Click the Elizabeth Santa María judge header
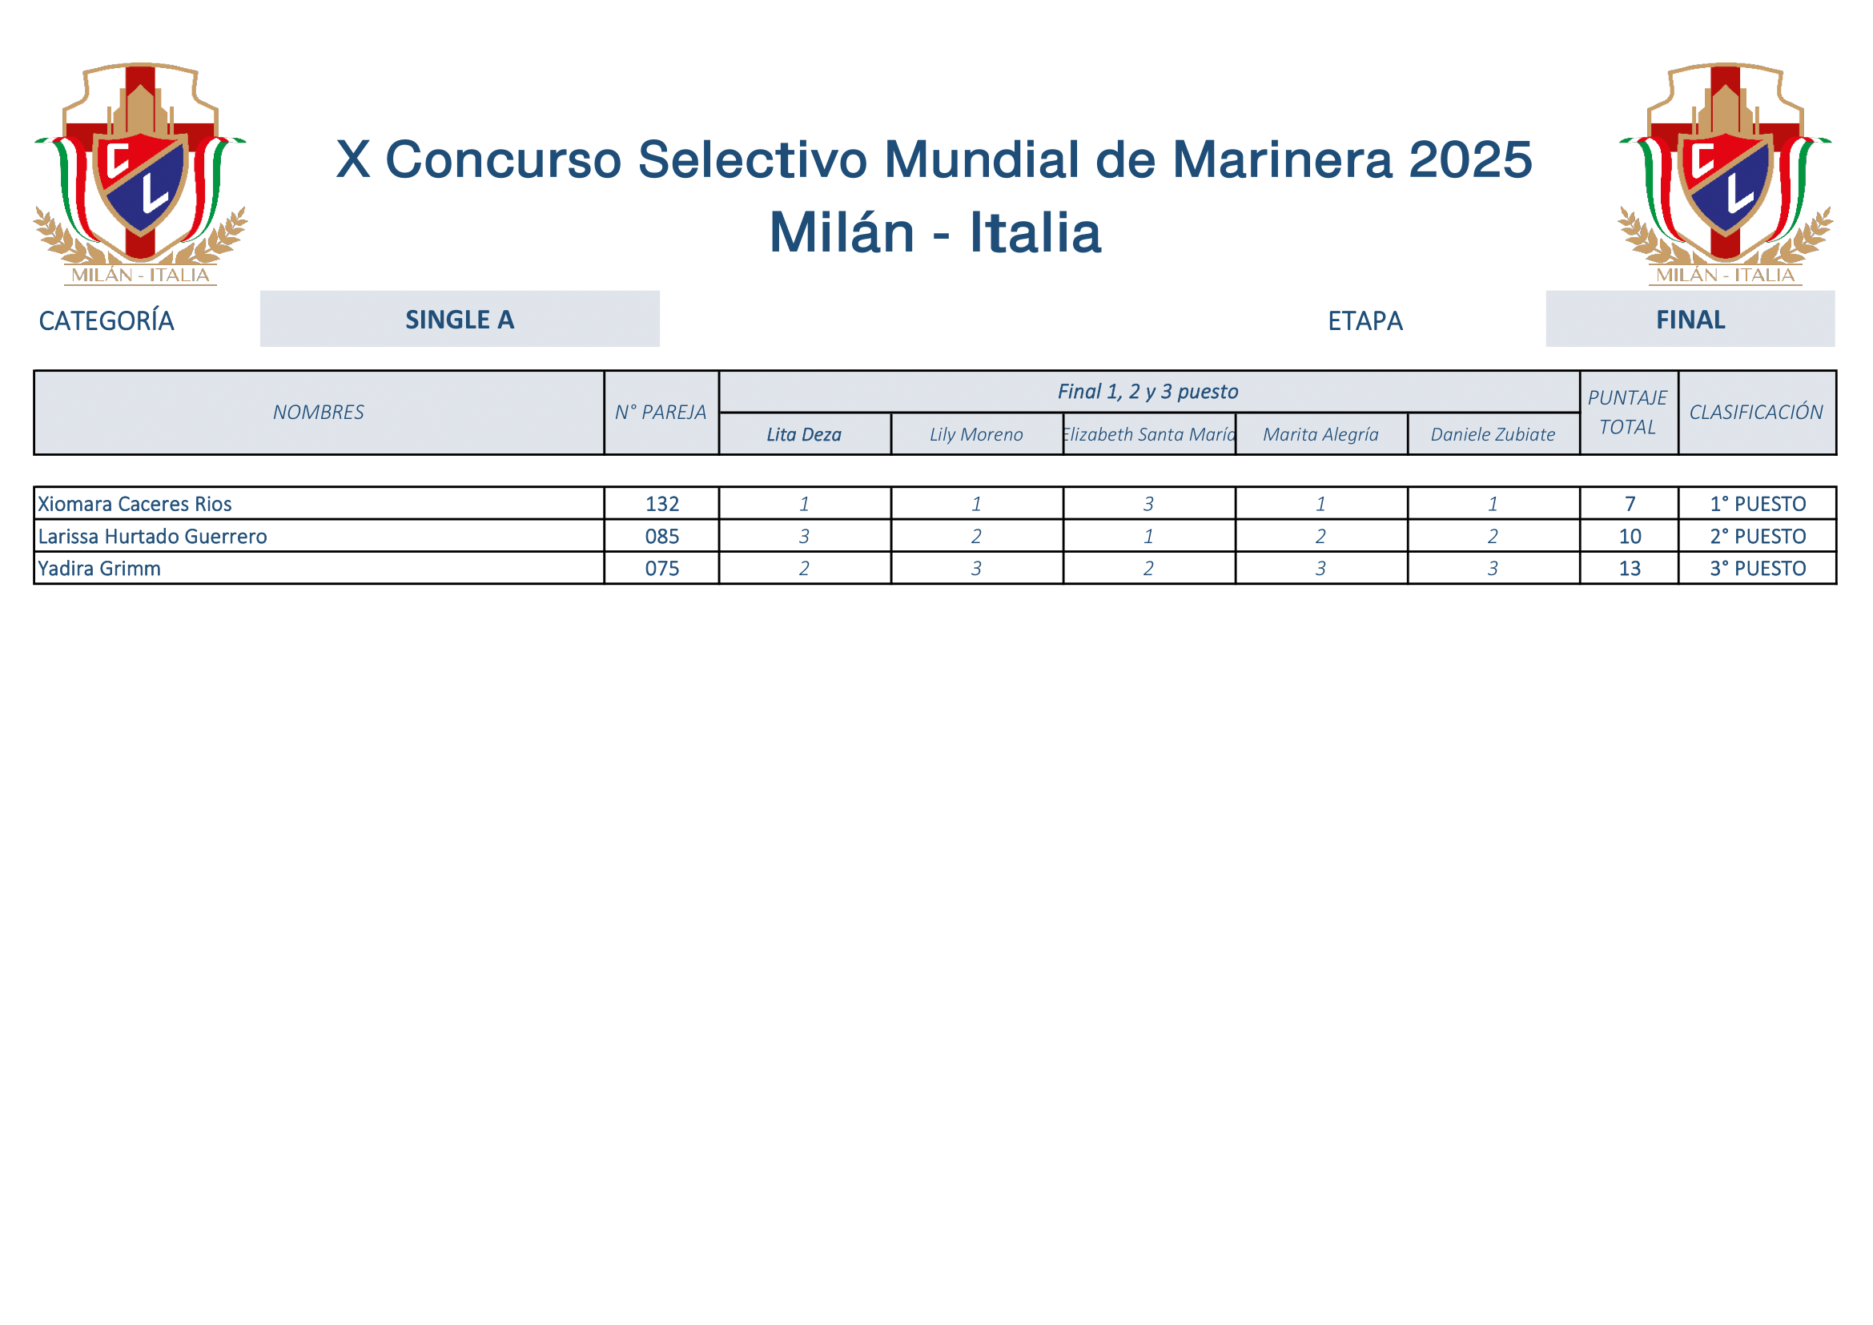Image resolution: width=1873 pixels, height=1325 pixels. coord(1149,434)
